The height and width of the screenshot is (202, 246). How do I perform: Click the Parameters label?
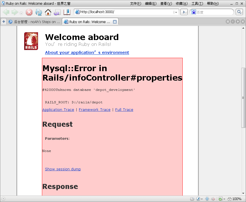[x=57, y=138]
